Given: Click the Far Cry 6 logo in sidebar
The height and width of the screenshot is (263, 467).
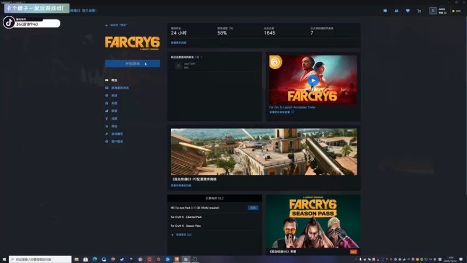Looking at the screenshot, I should (133, 43).
